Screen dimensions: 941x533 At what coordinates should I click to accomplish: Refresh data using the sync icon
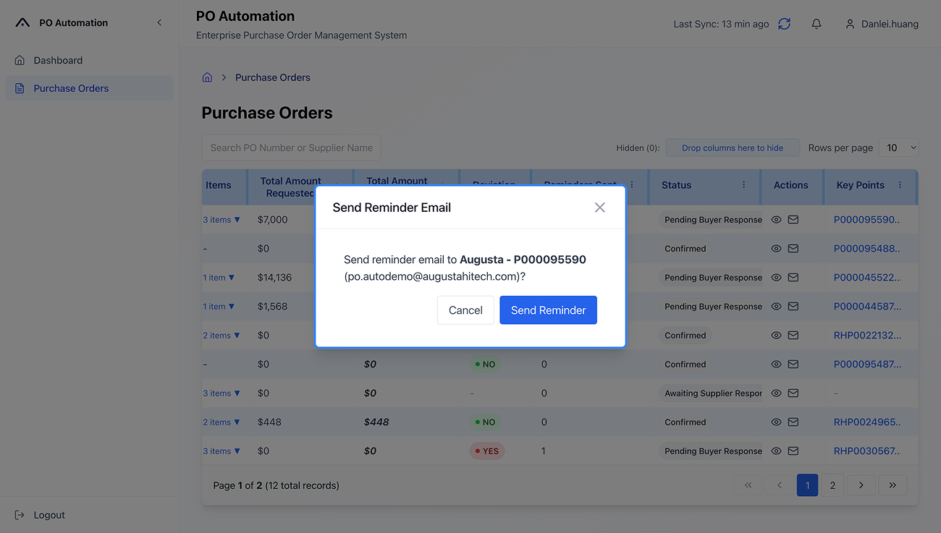[x=784, y=23]
